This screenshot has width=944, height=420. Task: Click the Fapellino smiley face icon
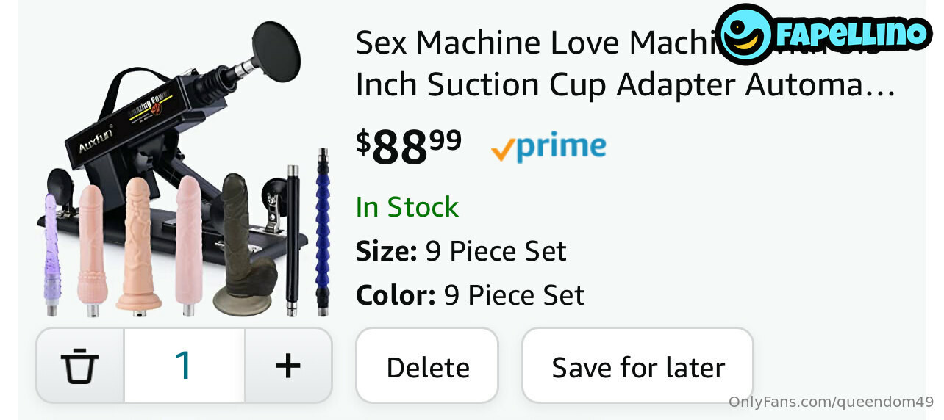[745, 34]
